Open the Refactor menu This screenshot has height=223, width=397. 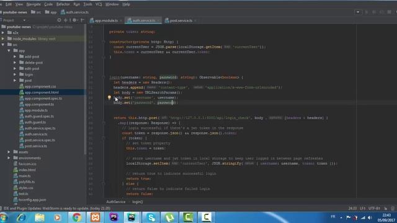tap(63, 4)
